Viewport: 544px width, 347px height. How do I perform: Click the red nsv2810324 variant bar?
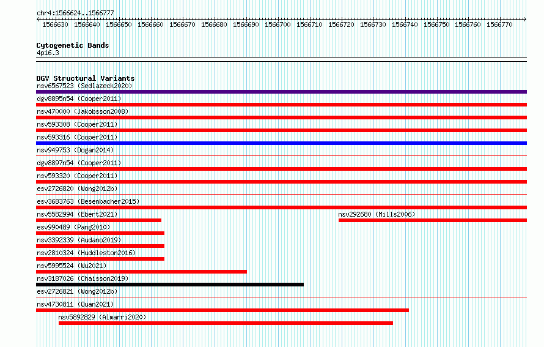[x=100, y=259]
